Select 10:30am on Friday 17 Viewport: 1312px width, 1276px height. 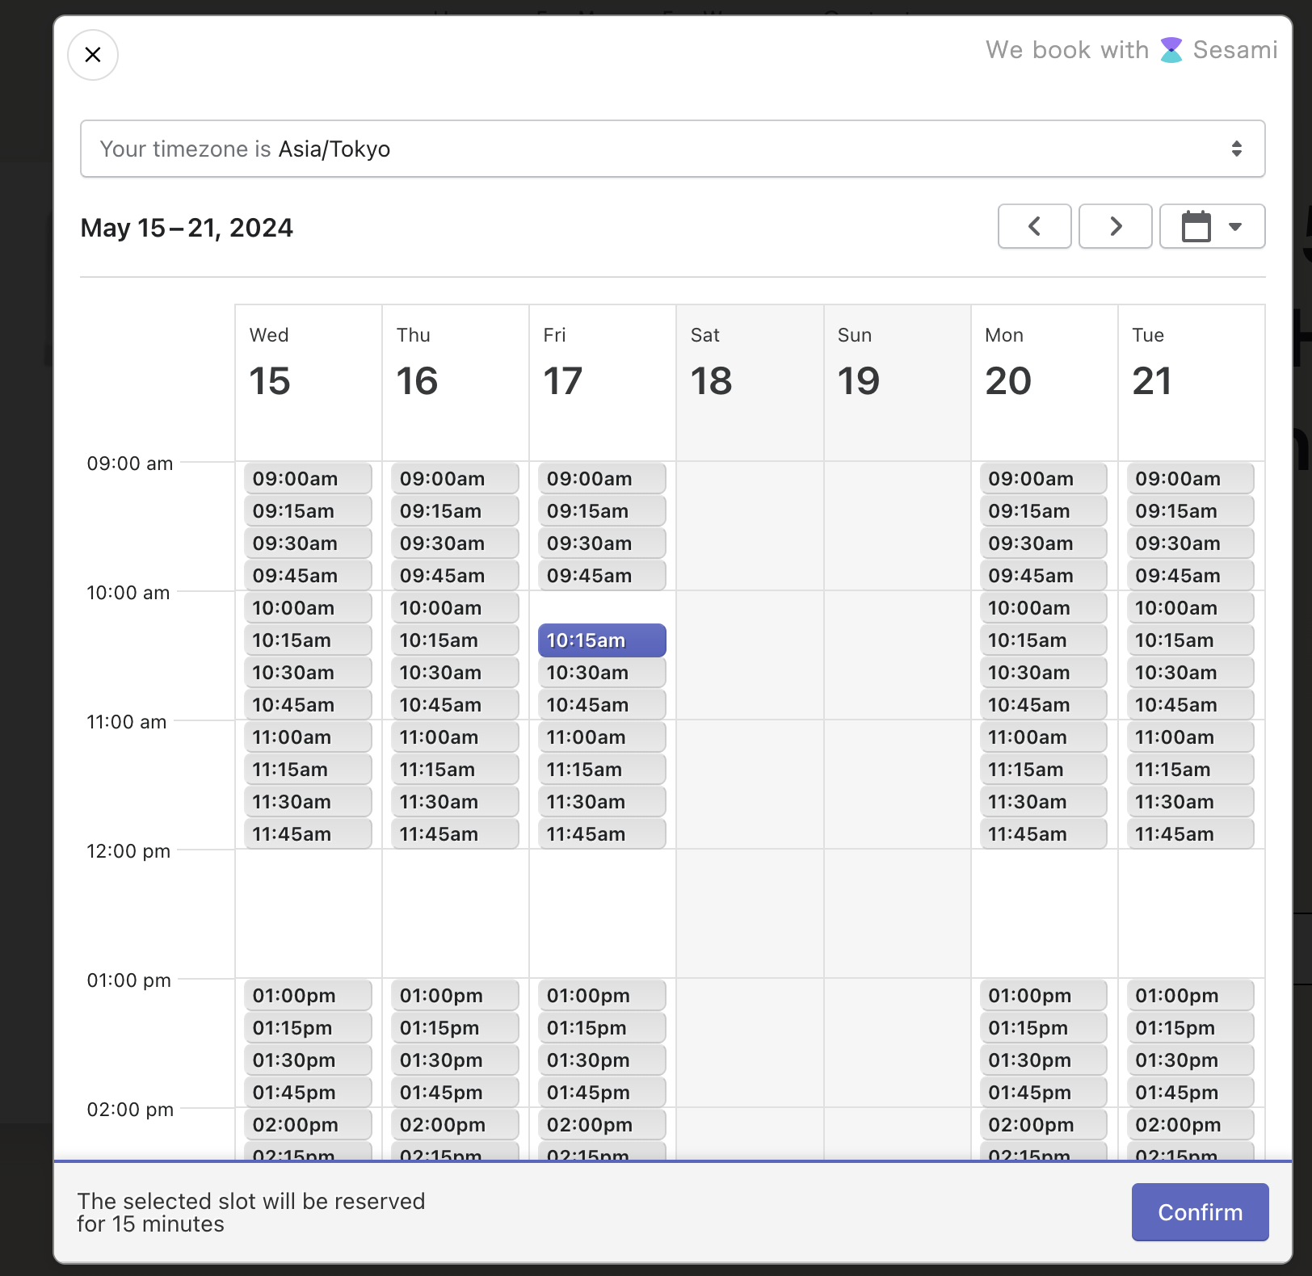(601, 672)
